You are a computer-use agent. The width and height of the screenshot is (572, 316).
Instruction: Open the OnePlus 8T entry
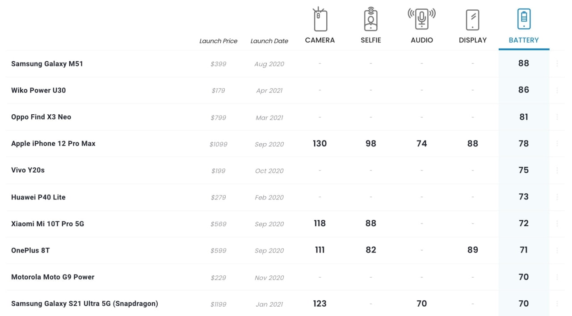coord(30,250)
